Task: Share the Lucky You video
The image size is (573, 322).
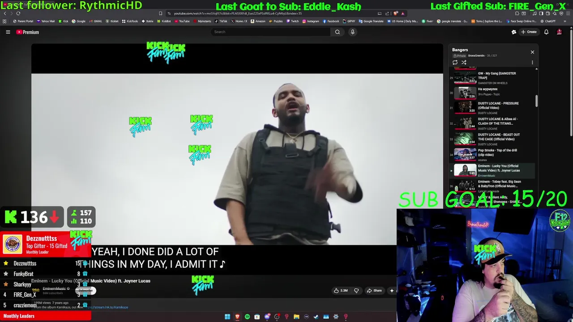Action: tap(374, 291)
